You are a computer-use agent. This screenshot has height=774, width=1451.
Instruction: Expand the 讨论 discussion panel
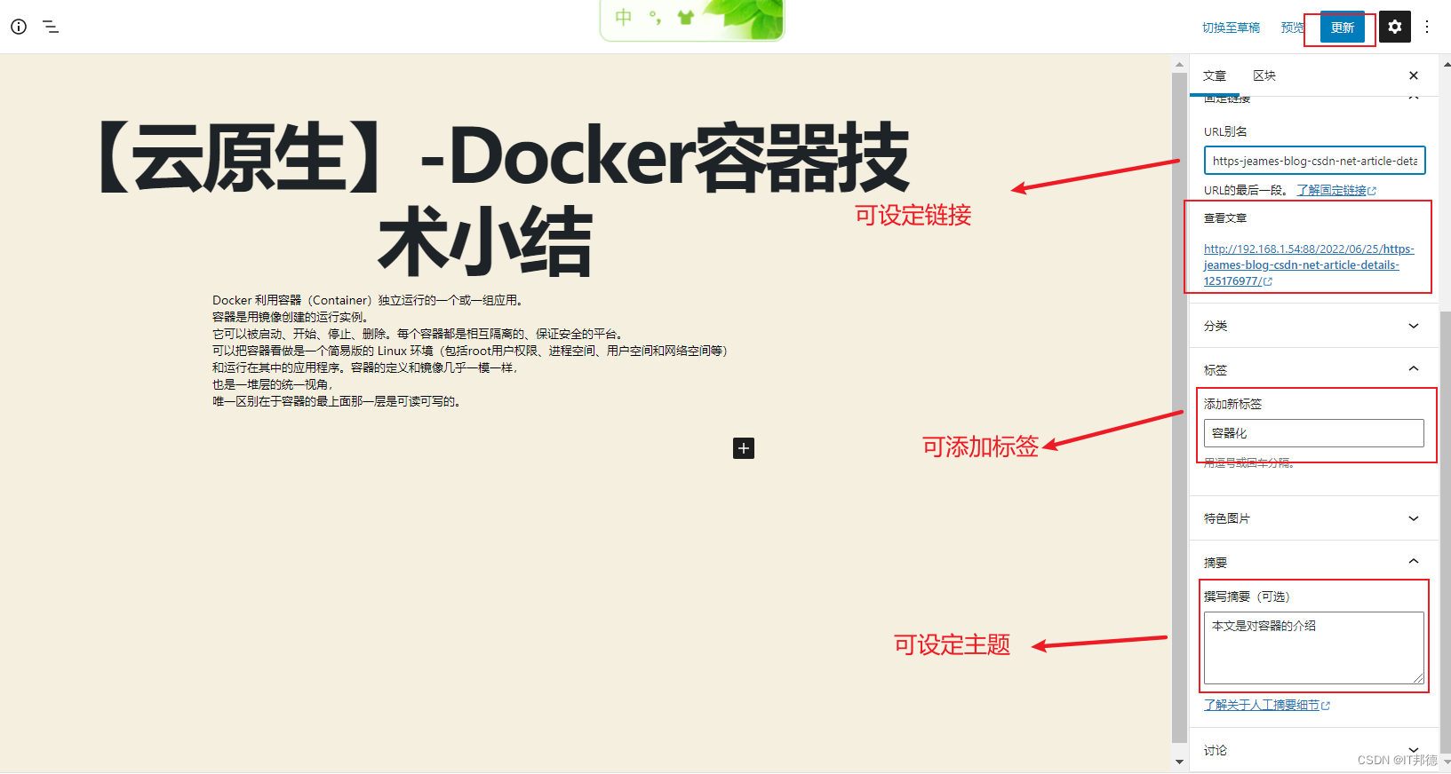(x=1313, y=750)
